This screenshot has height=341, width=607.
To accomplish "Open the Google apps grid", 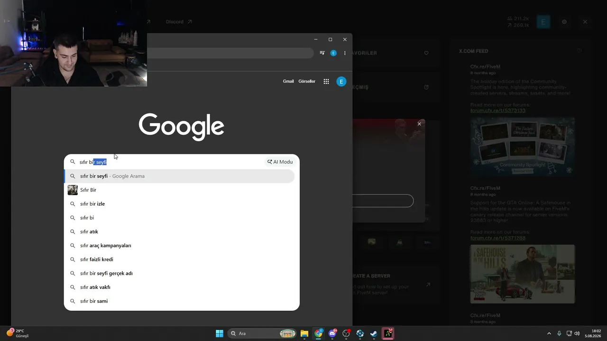I will (x=326, y=81).
